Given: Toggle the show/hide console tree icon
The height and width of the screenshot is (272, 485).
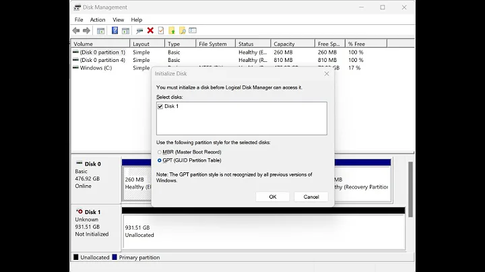Looking at the screenshot, I should tap(100, 30).
